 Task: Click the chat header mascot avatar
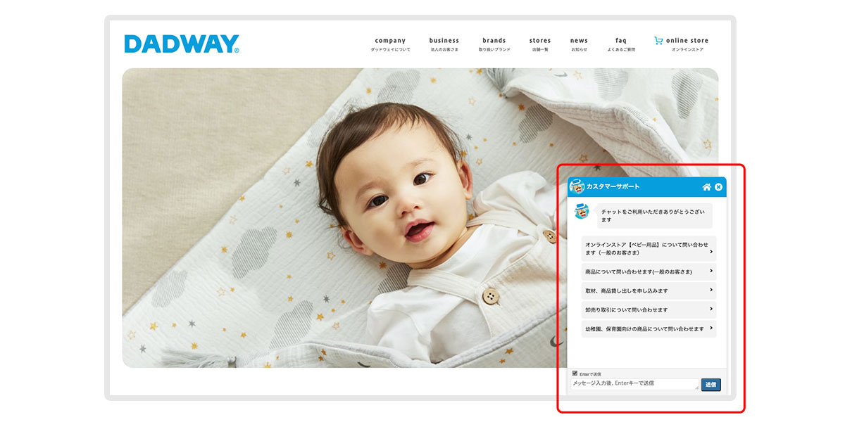coord(577,186)
